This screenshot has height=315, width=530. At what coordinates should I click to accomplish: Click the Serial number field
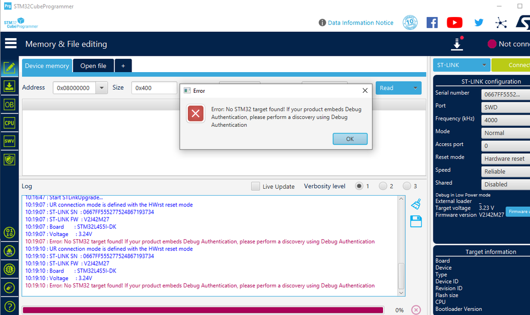pos(506,94)
